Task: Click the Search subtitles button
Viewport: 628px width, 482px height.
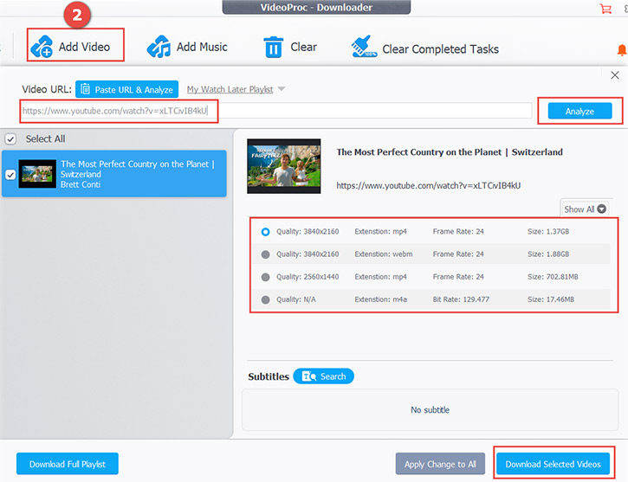Action: click(x=324, y=376)
